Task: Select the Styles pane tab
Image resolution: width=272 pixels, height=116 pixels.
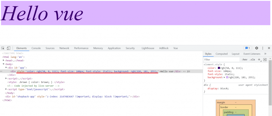Action: [x=208, y=54]
